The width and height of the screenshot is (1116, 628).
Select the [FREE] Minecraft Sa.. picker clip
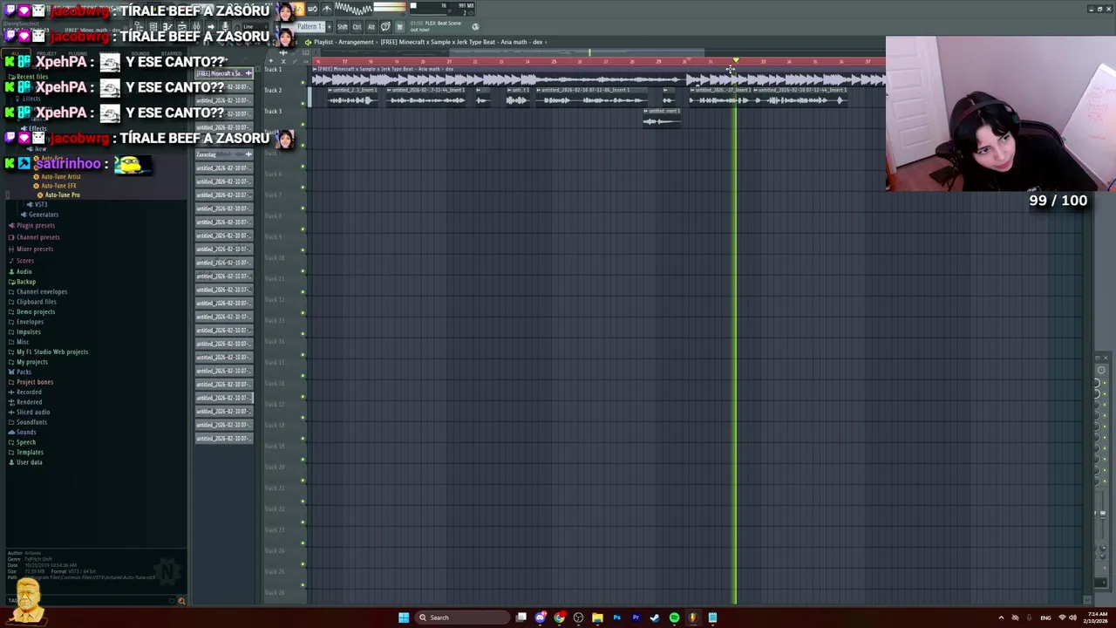point(224,73)
